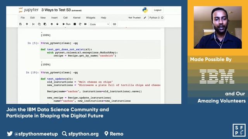Open the Widgets menu

point(91,18)
